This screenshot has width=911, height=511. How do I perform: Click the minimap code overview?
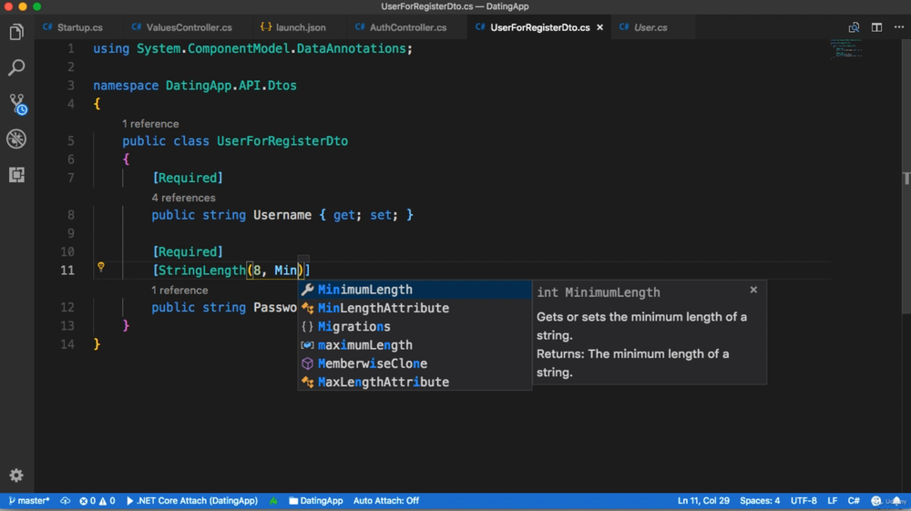point(847,49)
